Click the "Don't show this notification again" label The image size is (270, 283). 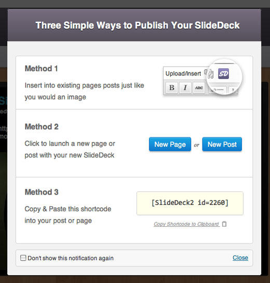point(71,258)
